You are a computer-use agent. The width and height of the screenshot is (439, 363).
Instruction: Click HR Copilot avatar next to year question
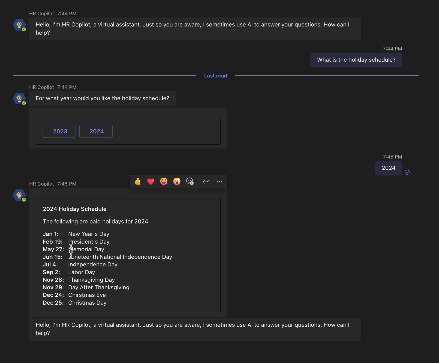[19, 99]
